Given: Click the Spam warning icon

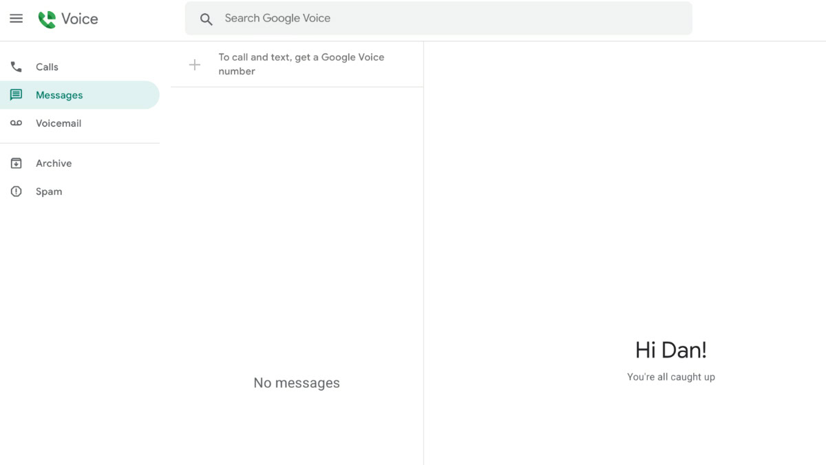Looking at the screenshot, I should click(x=16, y=192).
